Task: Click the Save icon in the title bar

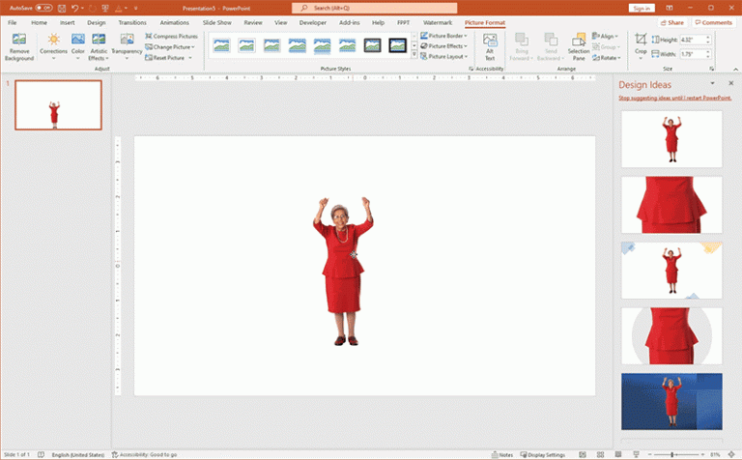Action: pos(62,8)
